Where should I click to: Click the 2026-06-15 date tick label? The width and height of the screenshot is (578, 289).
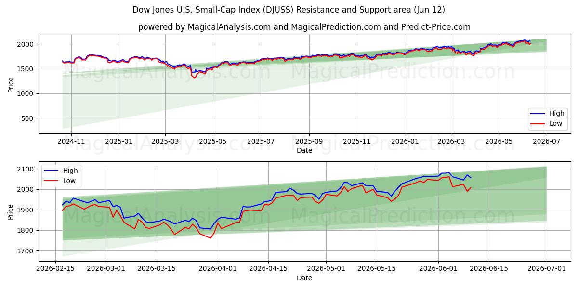tap(489, 269)
